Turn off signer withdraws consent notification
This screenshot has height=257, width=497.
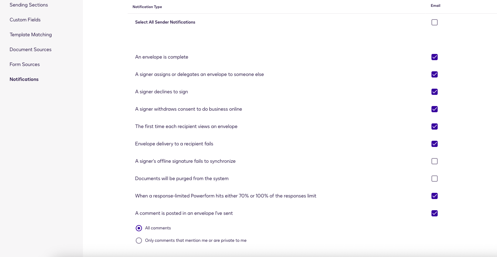pyautogui.click(x=435, y=109)
